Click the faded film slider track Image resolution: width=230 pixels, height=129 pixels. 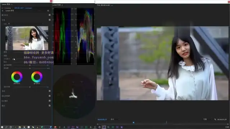[30, 59]
